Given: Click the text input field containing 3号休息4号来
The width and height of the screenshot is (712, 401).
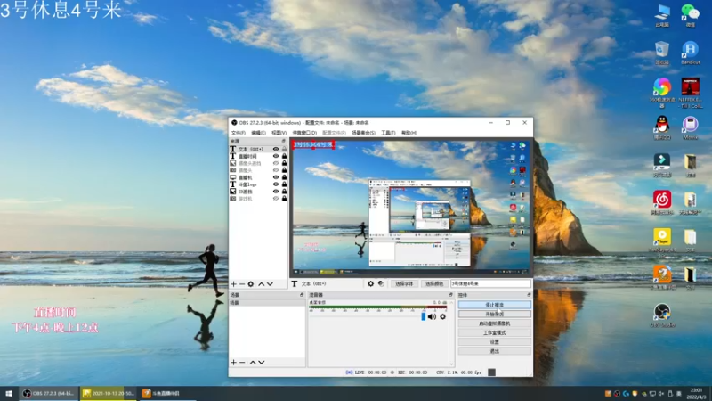Looking at the screenshot, I should point(490,283).
